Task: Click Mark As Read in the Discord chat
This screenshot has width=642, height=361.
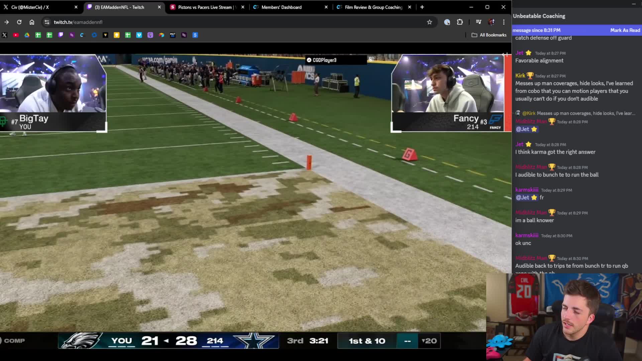Action: point(625,30)
